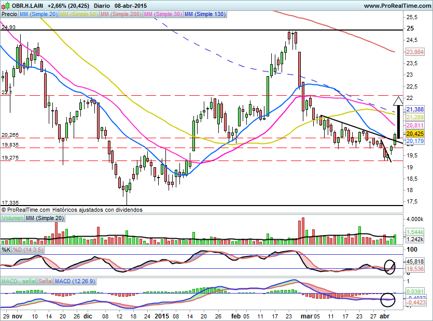433x321 pixels.
Task: Choose the MM (Simple 130) indicator label
Action: [x=205, y=14]
